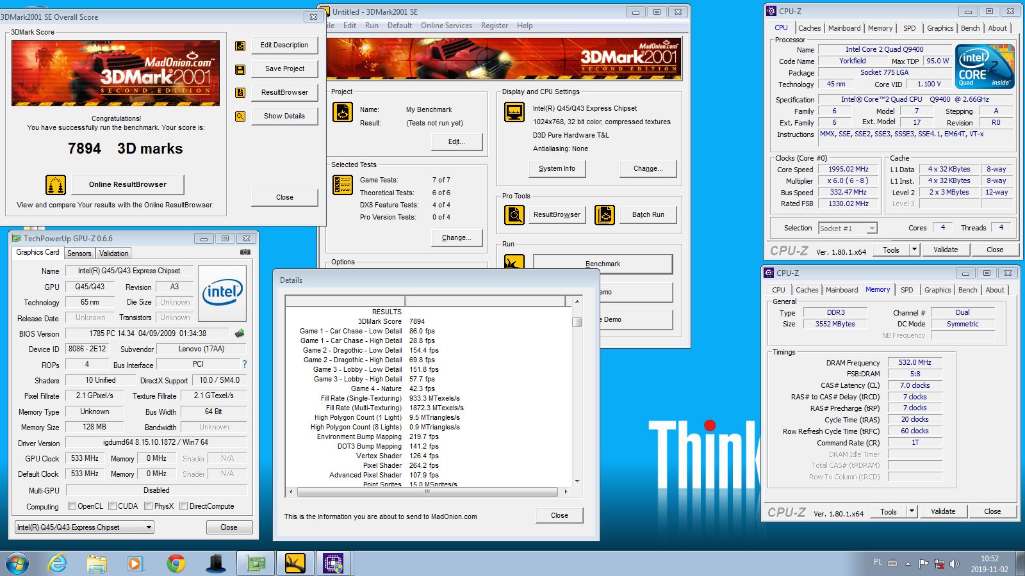Screen dimensions: 1025x576
Task: Enable the OpenCL checkbox in GPU-Z
Action: pyautogui.click(x=72, y=506)
